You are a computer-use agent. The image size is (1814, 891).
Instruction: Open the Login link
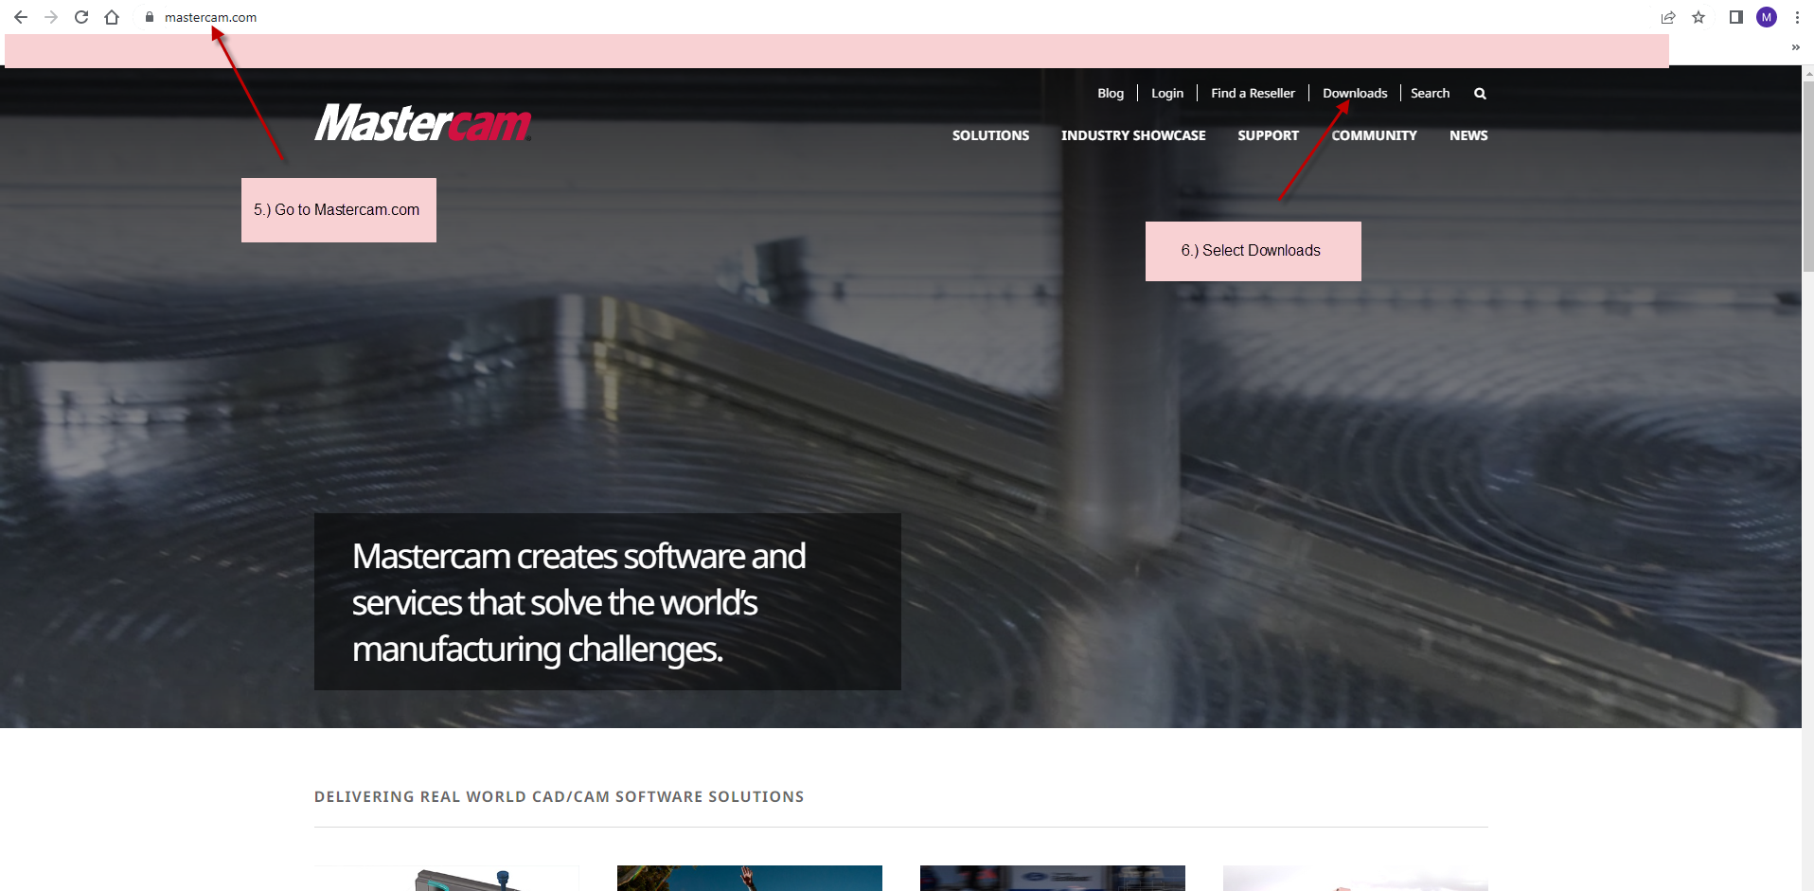pos(1167,93)
